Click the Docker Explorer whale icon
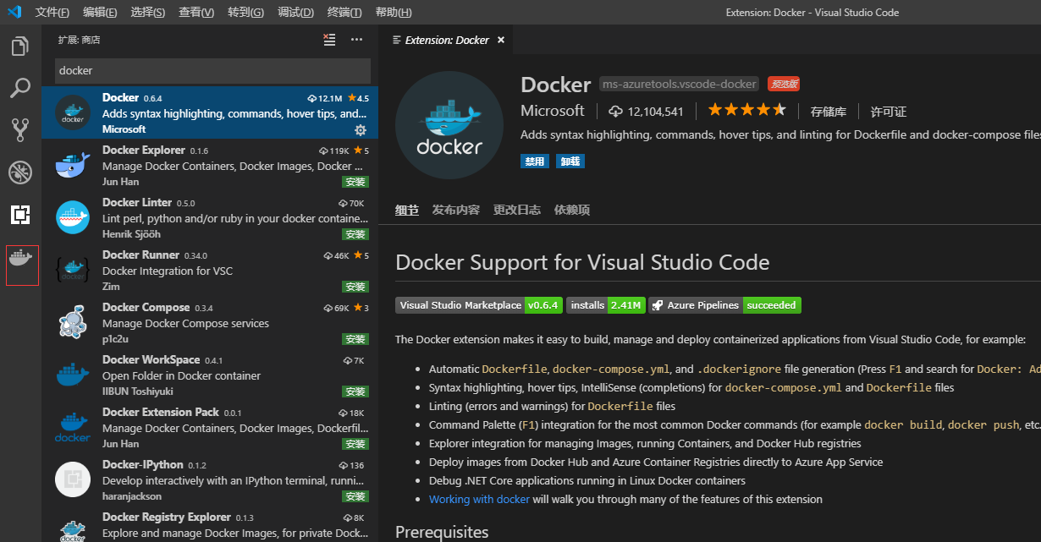The width and height of the screenshot is (1041, 542). tap(73, 165)
